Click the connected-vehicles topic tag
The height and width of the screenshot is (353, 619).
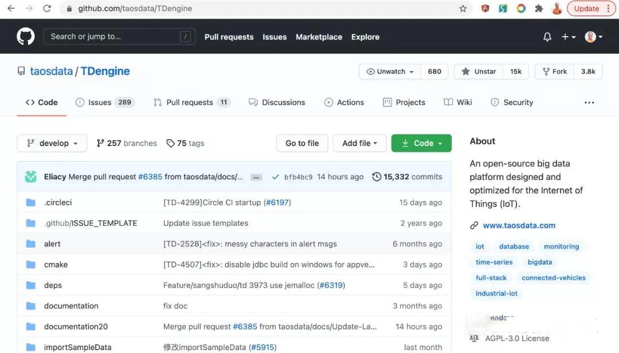coord(554,278)
